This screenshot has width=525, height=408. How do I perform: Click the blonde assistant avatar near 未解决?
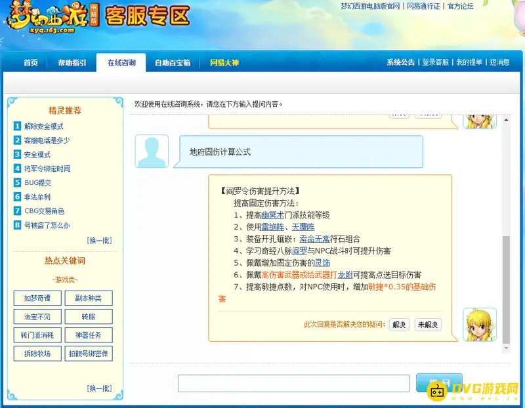(x=480, y=324)
